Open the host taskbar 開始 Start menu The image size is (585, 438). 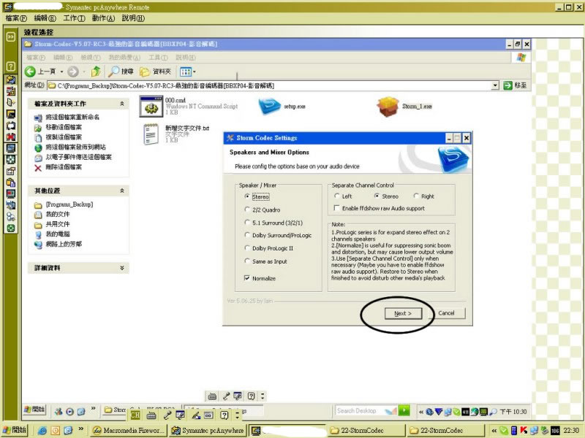(15, 430)
